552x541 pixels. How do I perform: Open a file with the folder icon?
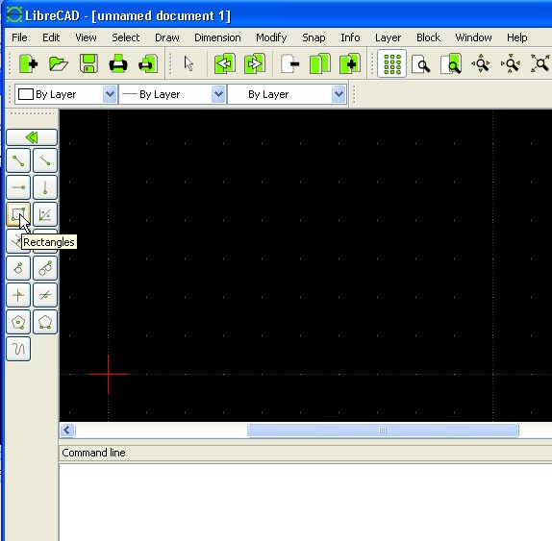59,64
